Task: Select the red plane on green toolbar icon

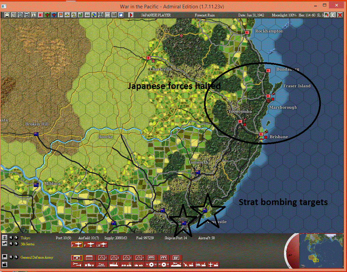Action: pyautogui.click(x=47, y=15)
